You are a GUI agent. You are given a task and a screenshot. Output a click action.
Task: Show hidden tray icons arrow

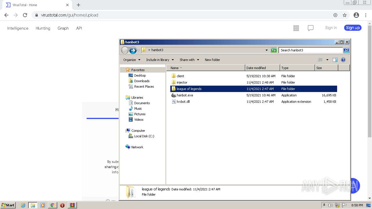click(x=324, y=205)
